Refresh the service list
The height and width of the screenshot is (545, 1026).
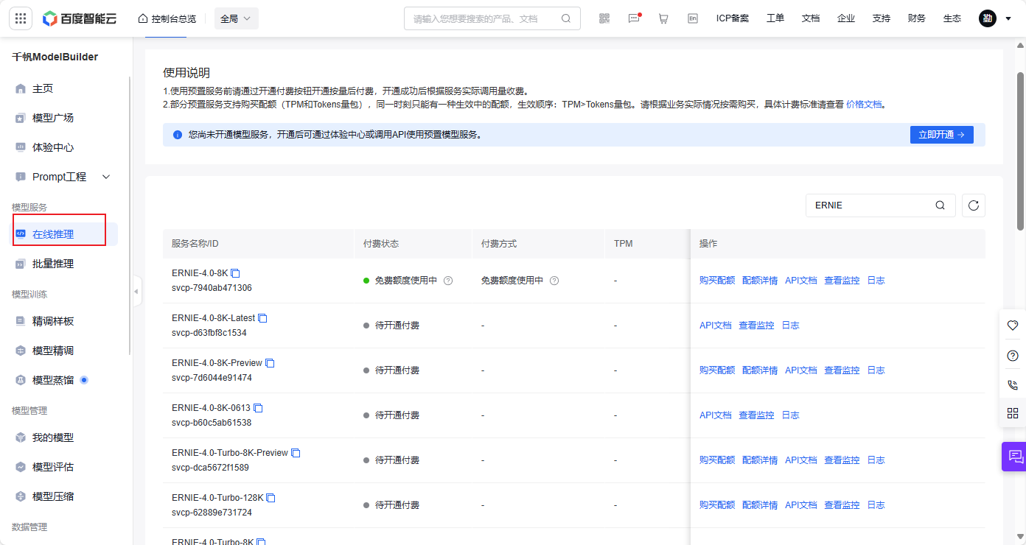[973, 205]
